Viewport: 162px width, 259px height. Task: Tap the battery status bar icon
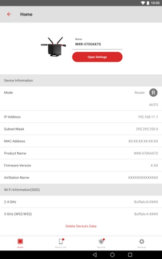[148, 3]
